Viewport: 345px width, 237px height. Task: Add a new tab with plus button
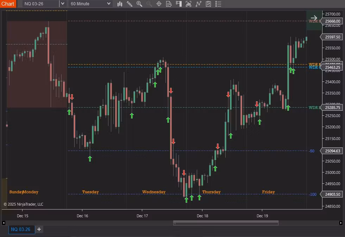(x=39, y=229)
